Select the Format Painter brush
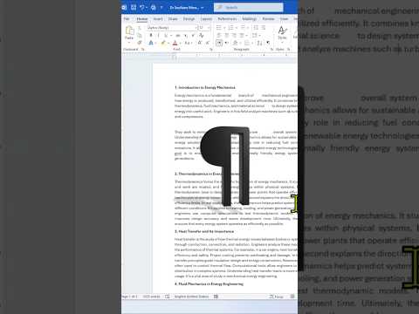The image size is (419, 314). click(x=140, y=43)
